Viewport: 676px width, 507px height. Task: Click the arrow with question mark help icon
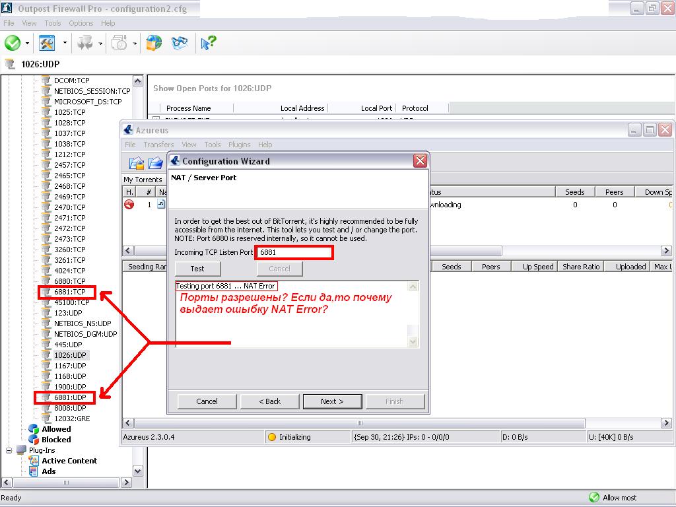[x=208, y=43]
